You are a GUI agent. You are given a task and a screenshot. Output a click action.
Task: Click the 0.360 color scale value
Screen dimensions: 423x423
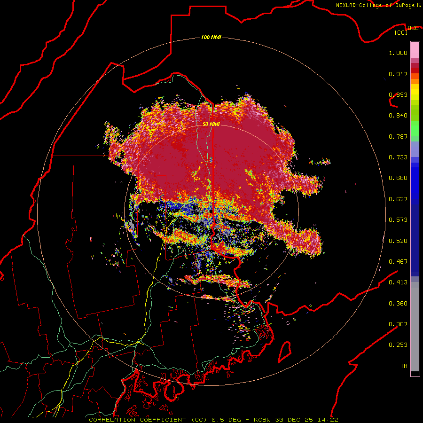pyautogui.click(x=398, y=304)
